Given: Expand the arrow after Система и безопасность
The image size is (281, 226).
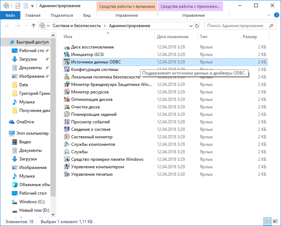Looking at the screenshot, I should [x=105, y=26].
